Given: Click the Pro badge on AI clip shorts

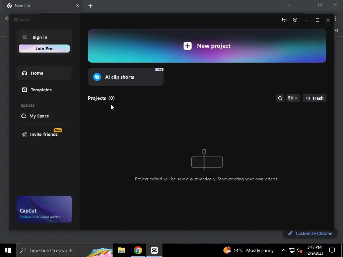Looking at the screenshot, I should pos(159,70).
